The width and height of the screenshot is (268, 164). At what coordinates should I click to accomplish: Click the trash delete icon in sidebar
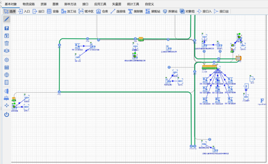coord(7,43)
